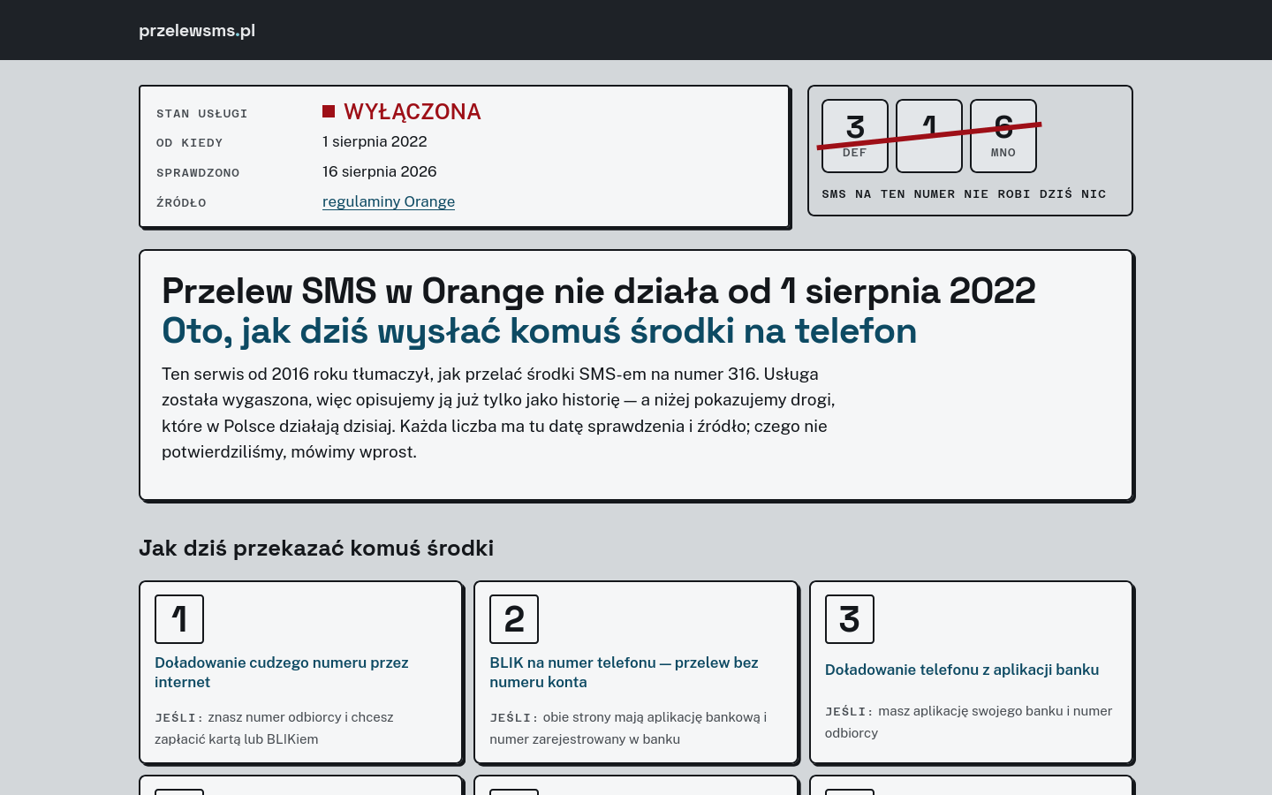Click the number 2 badge icon
Viewport: 1272px width, 795px height.
point(514,619)
